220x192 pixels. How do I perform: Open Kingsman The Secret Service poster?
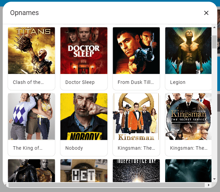coord(188,116)
